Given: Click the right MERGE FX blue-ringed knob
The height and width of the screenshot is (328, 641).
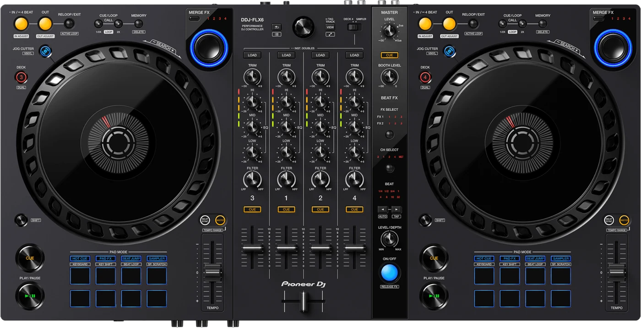Looking at the screenshot, I should (613, 47).
